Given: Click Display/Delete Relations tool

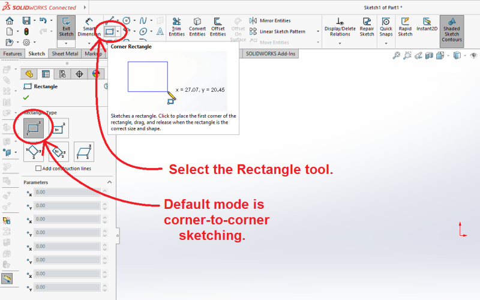Looking at the screenshot, I should click(340, 26).
